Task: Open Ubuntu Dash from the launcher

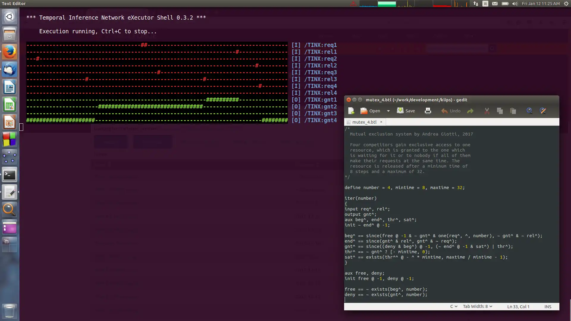Action: [x=10, y=17]
